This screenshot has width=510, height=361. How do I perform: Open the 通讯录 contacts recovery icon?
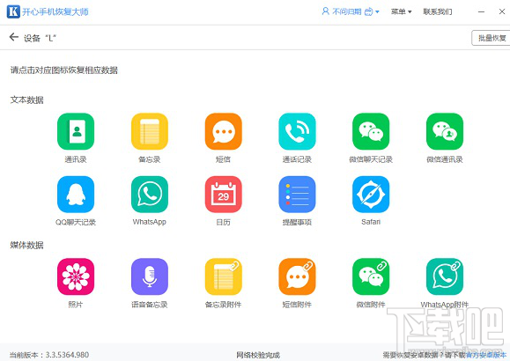(76, 131)
